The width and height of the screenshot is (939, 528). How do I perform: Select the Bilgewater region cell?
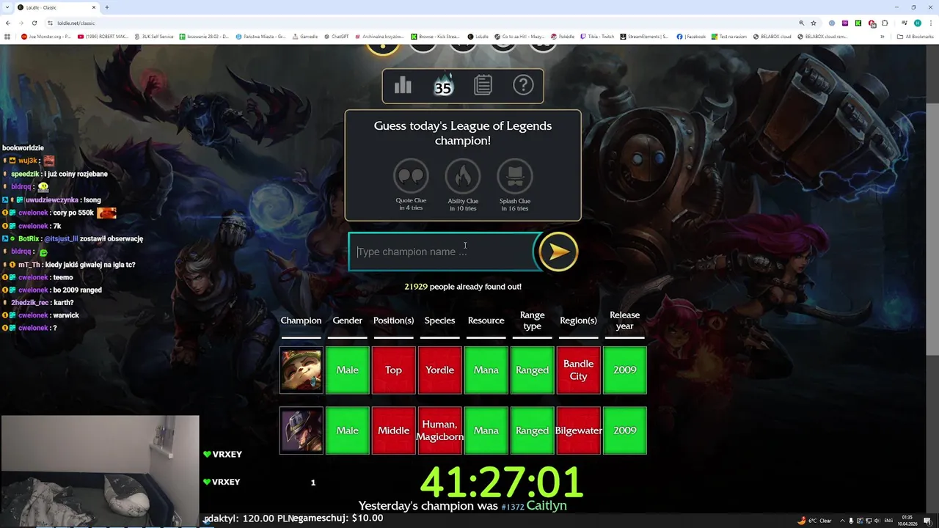tap(578, 430)
